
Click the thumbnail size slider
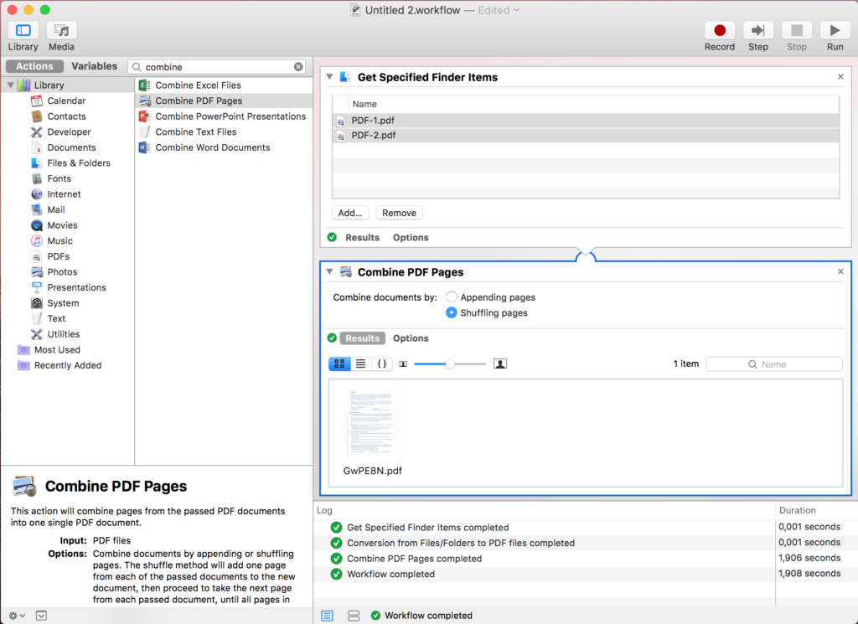[451, 364]
